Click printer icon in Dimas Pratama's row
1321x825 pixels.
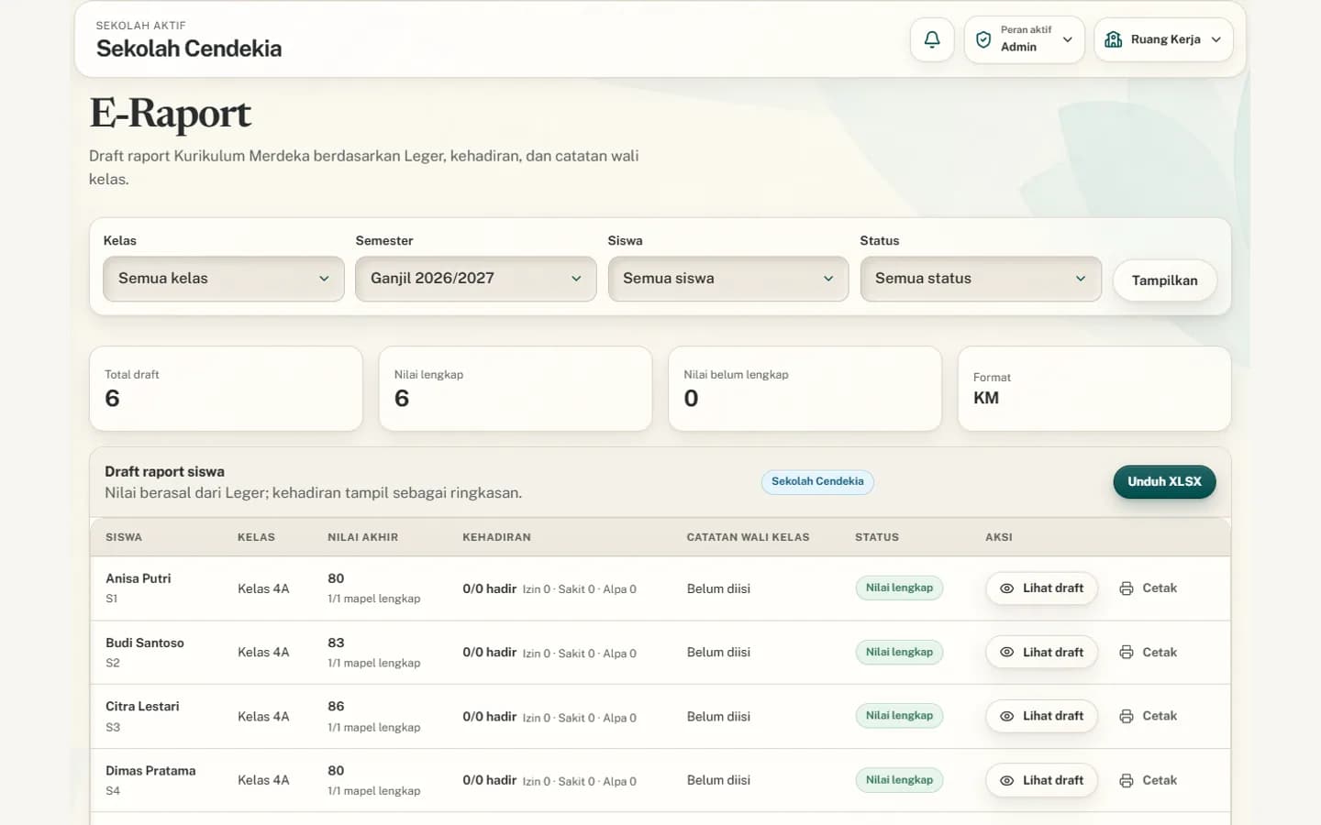(x=1127, y=780)
